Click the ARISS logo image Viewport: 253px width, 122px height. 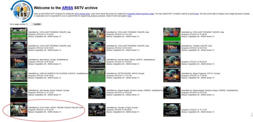(x=22, y=11)
